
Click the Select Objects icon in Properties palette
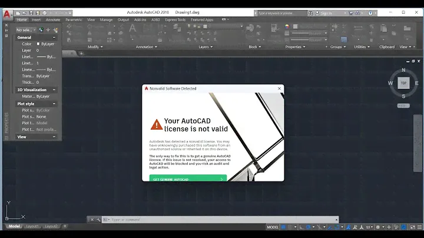click(x=48, y=29)
